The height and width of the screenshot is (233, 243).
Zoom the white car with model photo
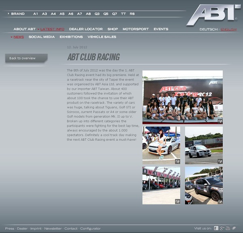click(177, 161)
